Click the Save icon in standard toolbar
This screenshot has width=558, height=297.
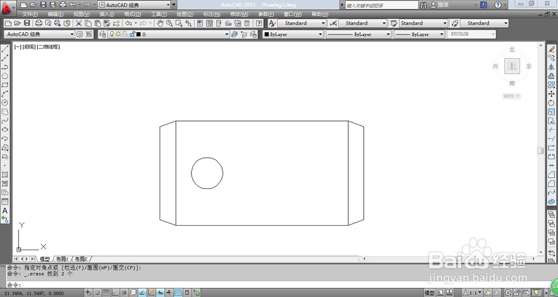(27, 23)
